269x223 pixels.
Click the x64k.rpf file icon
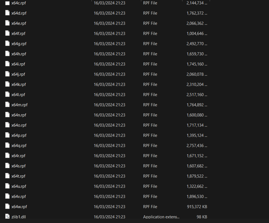[x=8, y=84]
